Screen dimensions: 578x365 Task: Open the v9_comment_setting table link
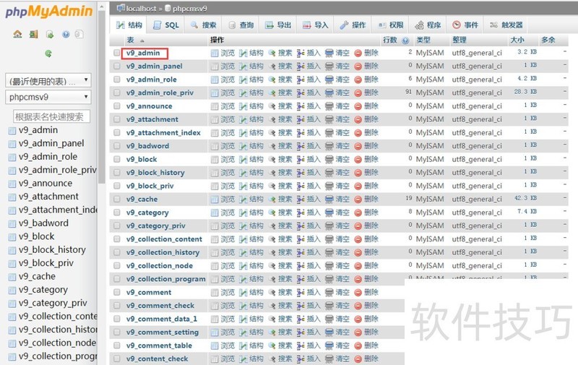tap(163, 332)
